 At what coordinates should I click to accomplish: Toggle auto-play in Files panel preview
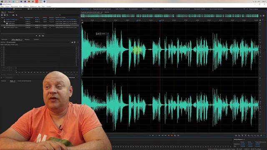(x=43, y=36)
